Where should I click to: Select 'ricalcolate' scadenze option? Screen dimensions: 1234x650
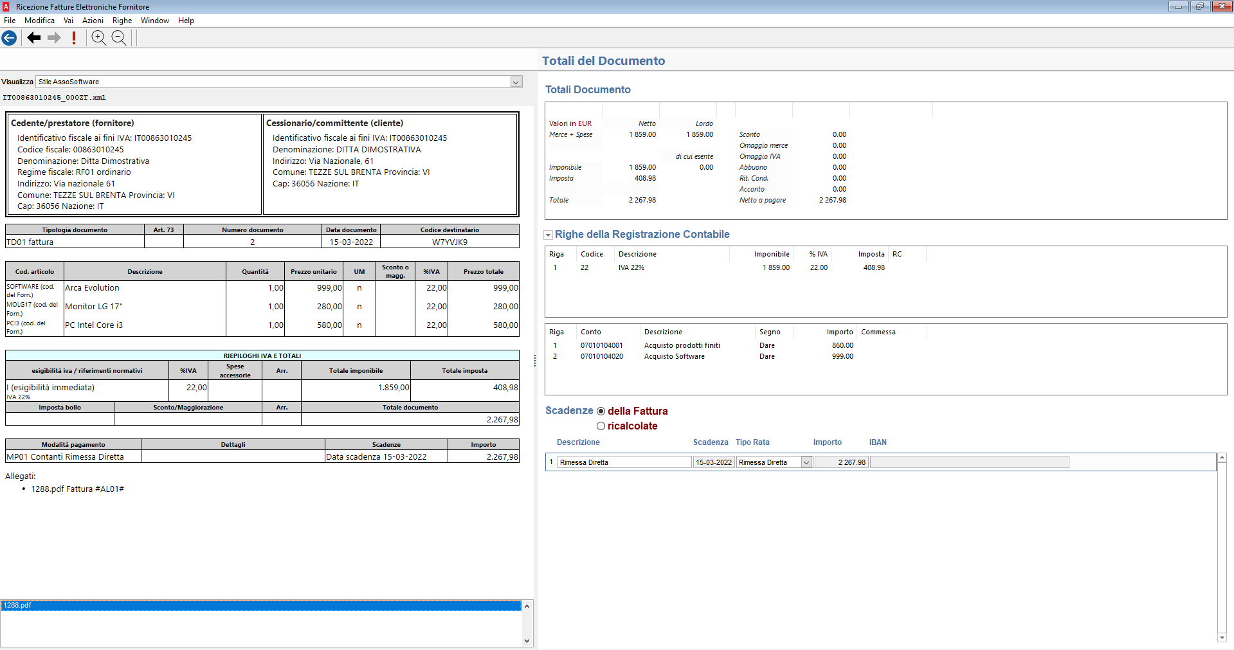tap(601, 426)
